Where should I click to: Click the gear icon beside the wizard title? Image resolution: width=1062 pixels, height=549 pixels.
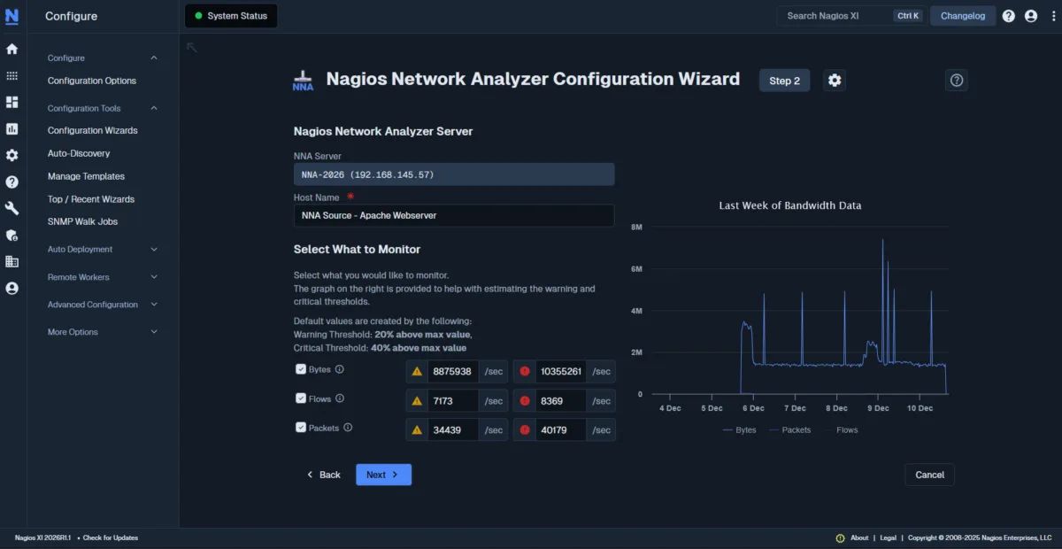click(x=834, y=80)
